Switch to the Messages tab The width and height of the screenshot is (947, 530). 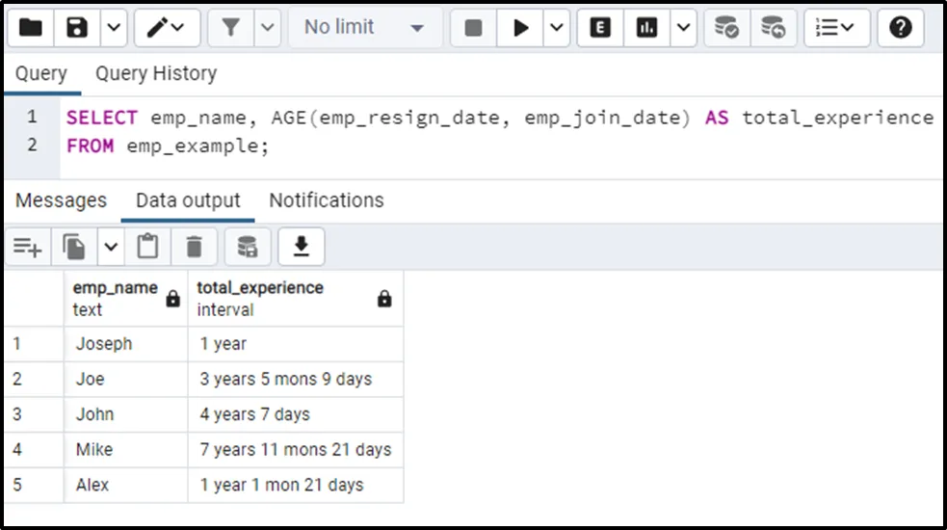61,200
